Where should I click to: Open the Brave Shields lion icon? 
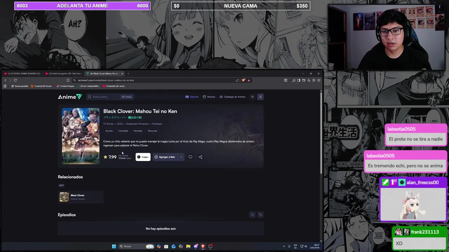point(243,80)
